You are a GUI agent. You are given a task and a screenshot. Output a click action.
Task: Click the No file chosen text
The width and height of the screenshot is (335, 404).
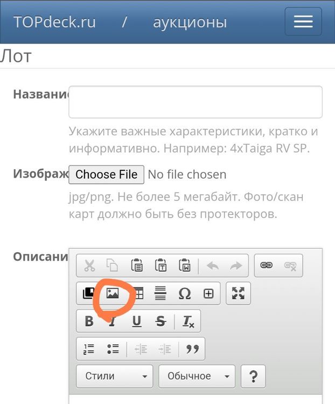click(187, 175)
